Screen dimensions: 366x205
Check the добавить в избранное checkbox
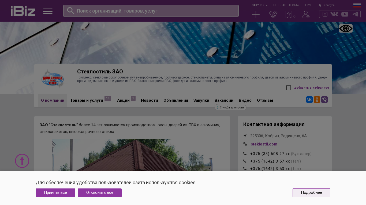click(x=289, y=88)
